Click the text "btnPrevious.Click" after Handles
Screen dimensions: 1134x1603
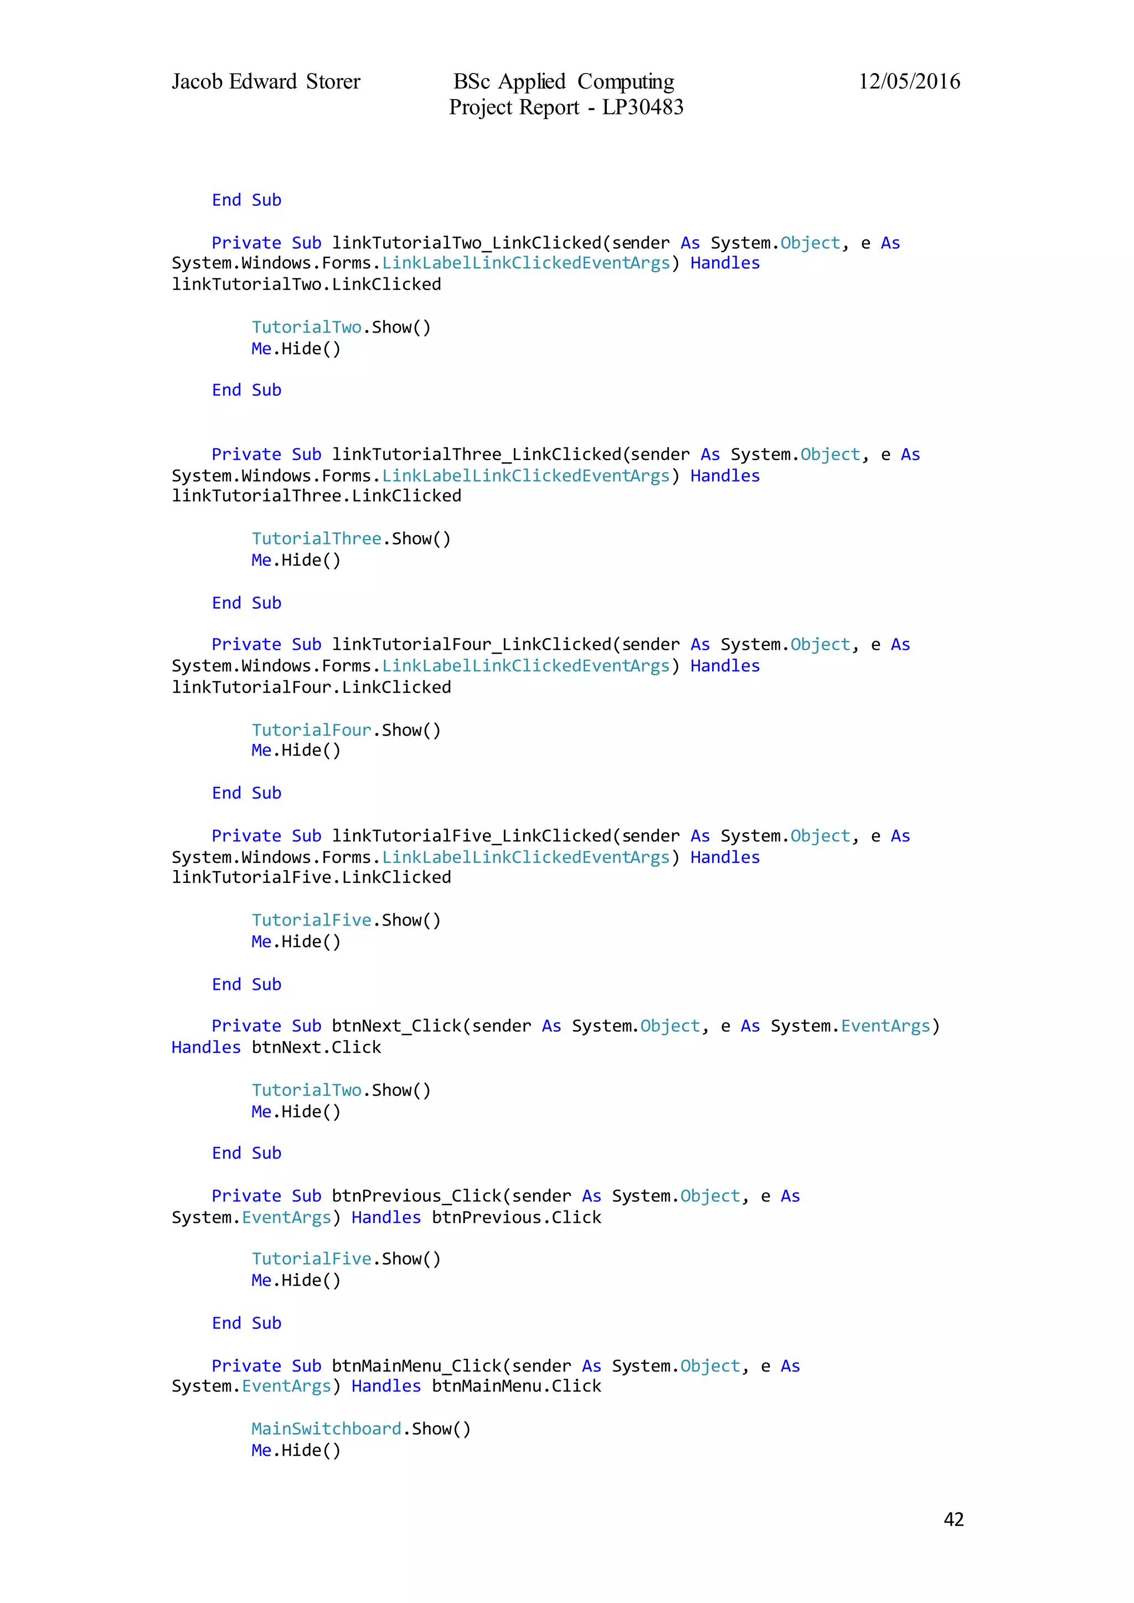[517, 1217]
